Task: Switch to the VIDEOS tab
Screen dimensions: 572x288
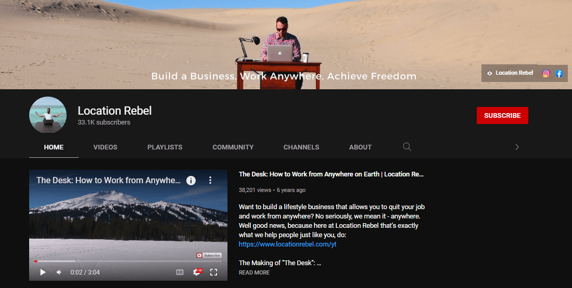Action: tap(106, 147)
